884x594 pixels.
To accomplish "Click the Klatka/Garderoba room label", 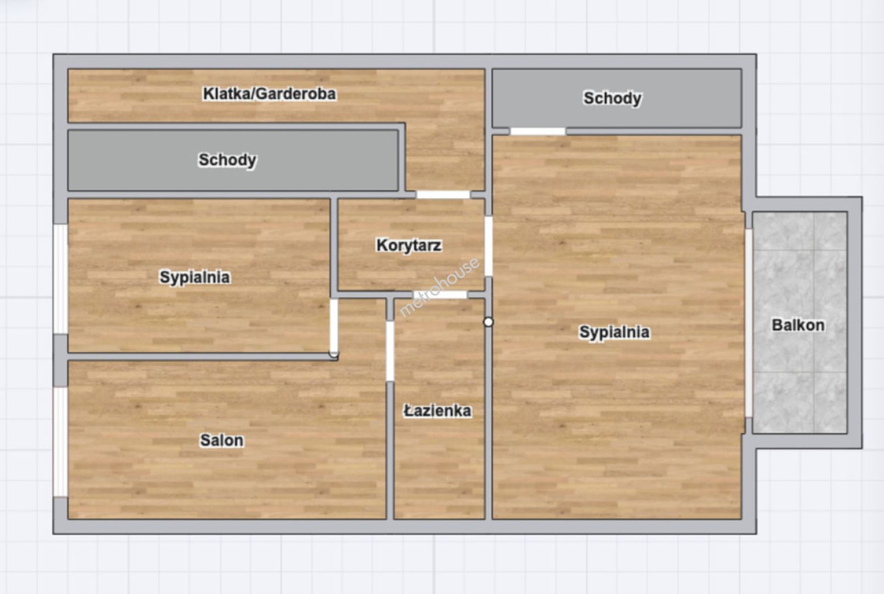I will (x=269, y=94).
